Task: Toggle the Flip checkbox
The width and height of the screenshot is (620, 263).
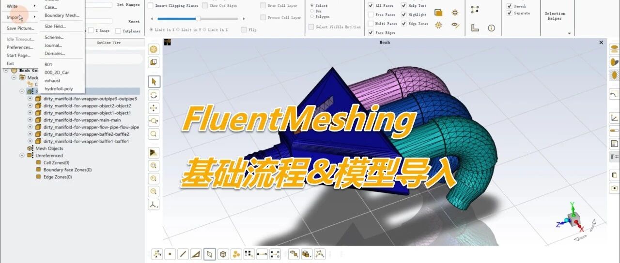Action: (x=244, y=30)
